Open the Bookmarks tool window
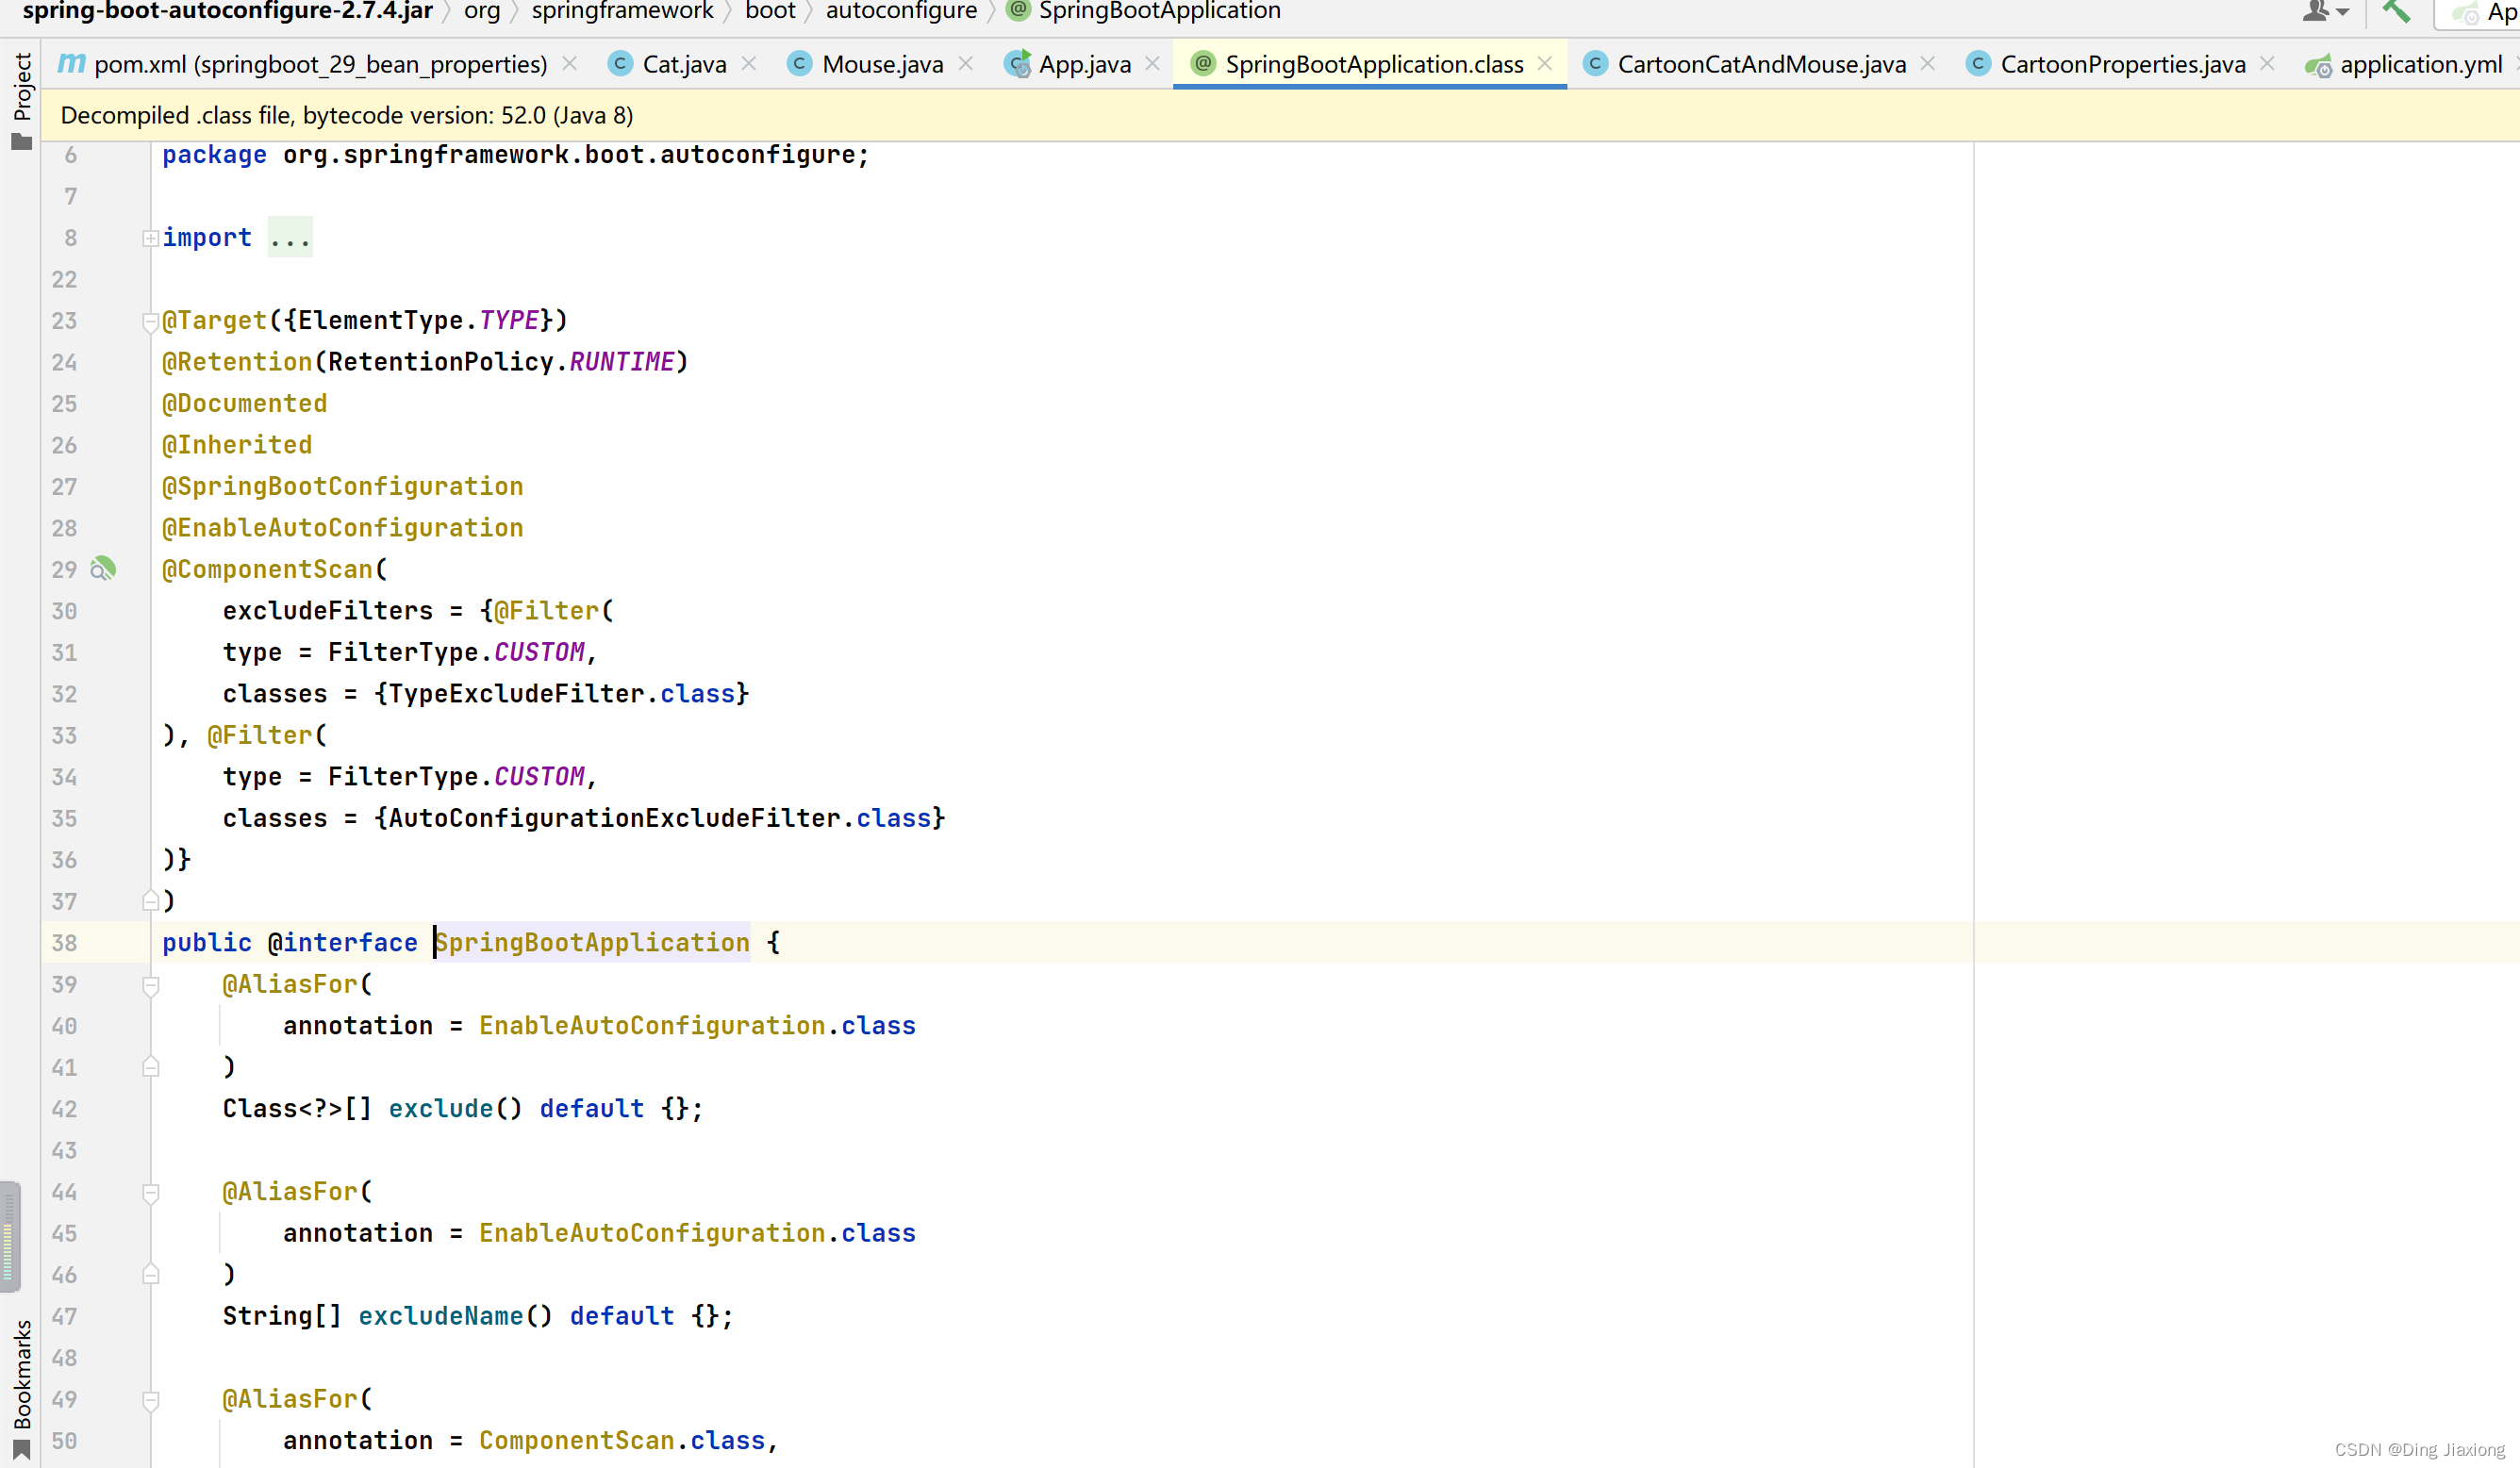Screen dimensions: 2520x1468 coord(21,1388)
